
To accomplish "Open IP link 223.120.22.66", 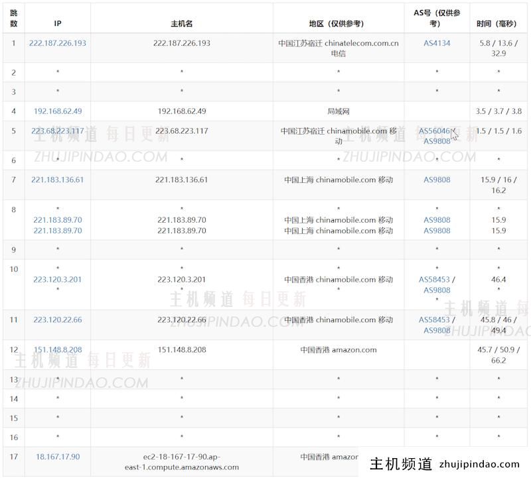I will (58, 320).
